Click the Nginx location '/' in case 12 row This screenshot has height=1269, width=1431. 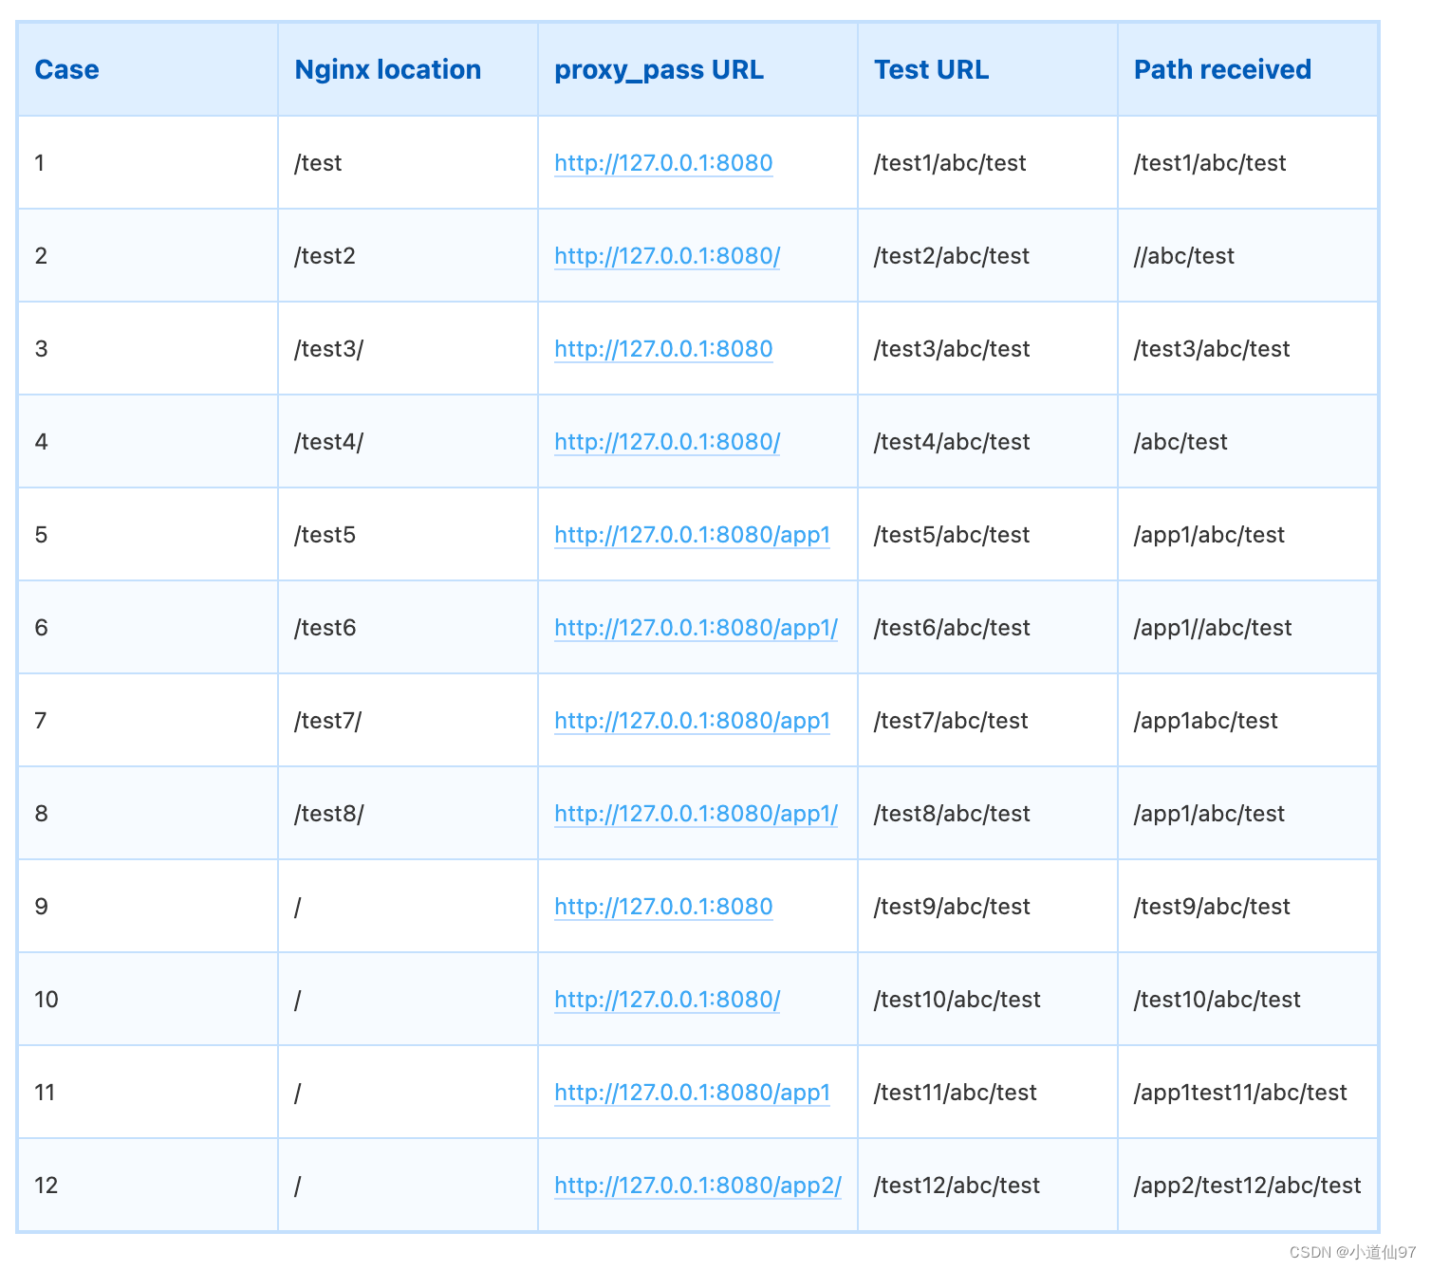point(408,1186)
